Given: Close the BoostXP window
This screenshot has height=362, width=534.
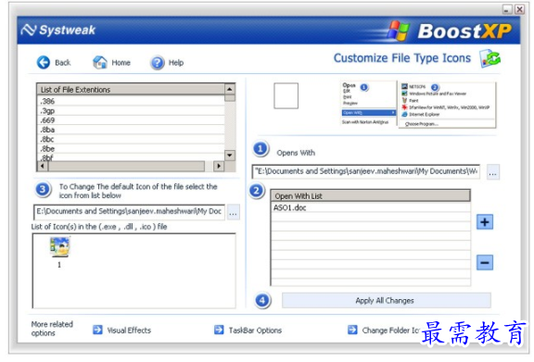Looking at the screenshot, I should (x=519, y=9).
